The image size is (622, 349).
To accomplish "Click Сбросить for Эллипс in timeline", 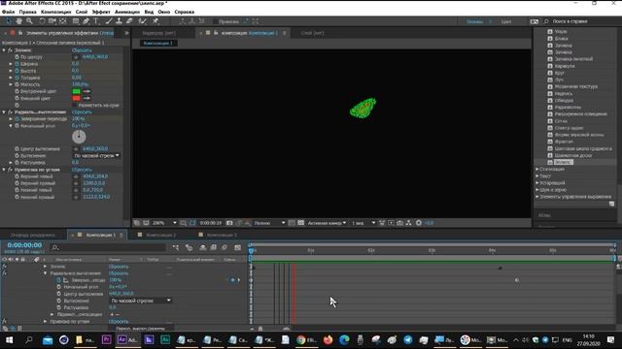I will pyautogui.click(x=119, y=267).
